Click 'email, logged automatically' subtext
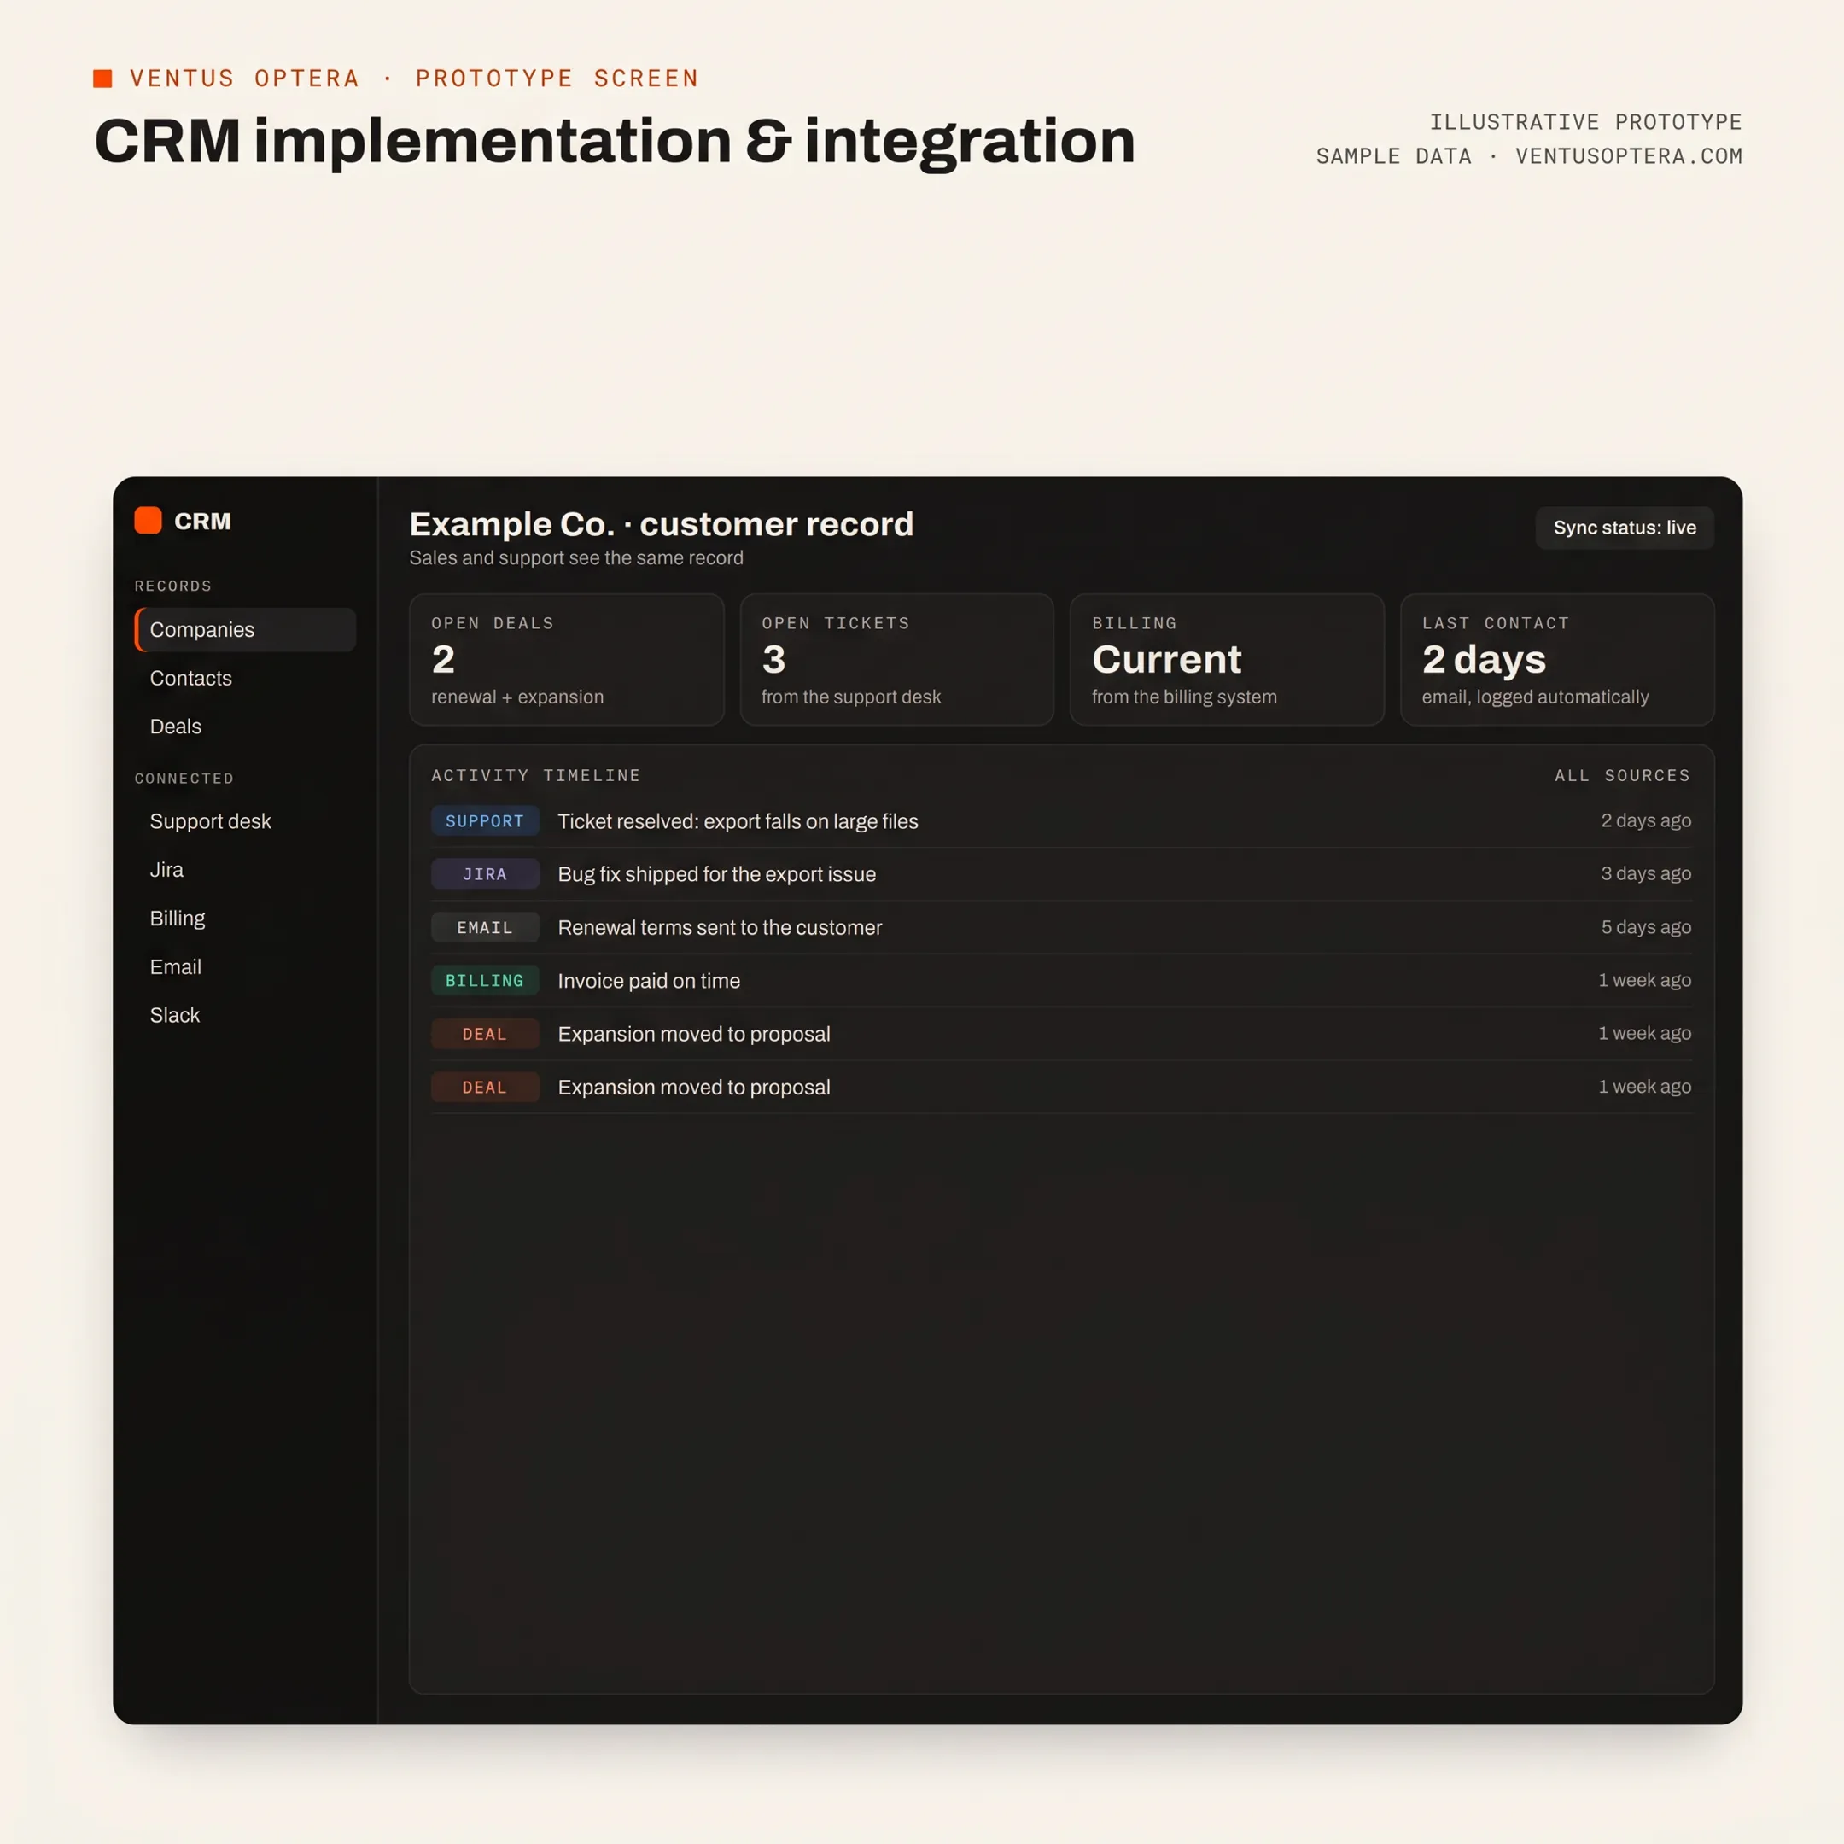The height and width of the screenshot is (1844, 1844). [1535, 697]
